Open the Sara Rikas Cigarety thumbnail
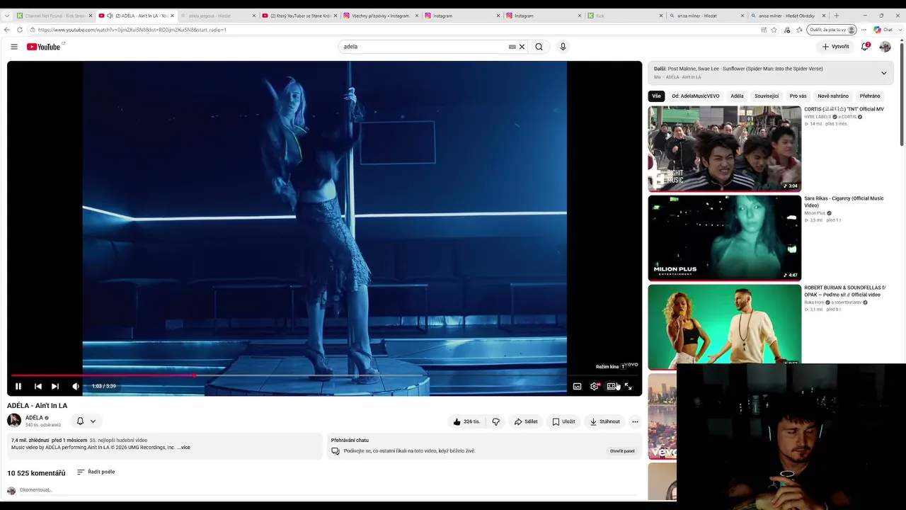The image size is (906, 510). point(724,238)
